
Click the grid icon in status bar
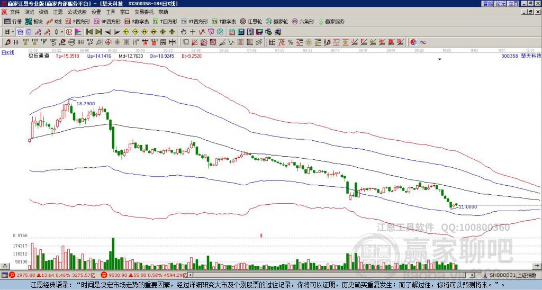pyautogui.click(x=4, y=275)
